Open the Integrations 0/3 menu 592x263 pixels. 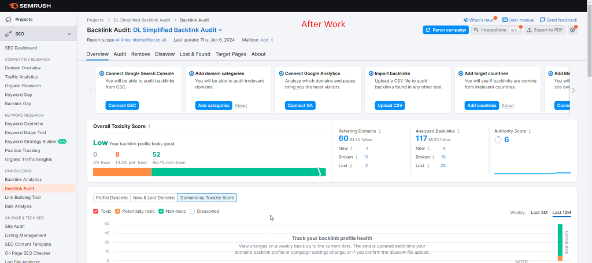tap(496, 30)
